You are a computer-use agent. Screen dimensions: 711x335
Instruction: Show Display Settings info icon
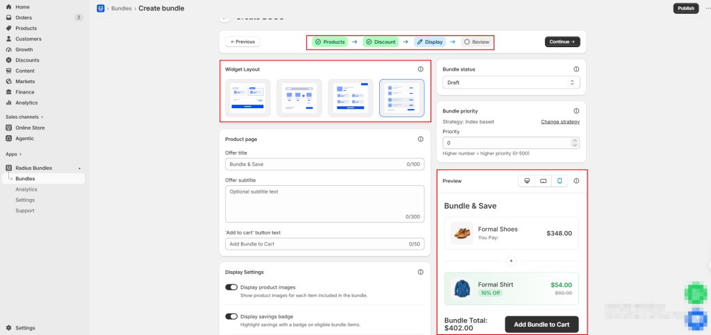[420, 272]
